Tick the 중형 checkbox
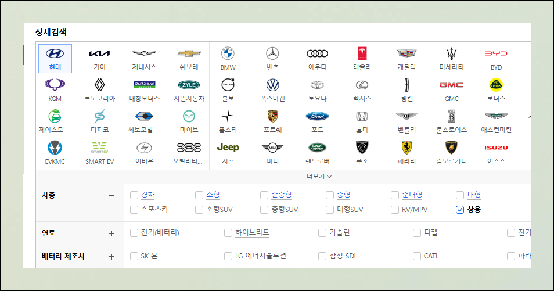The height and width of the screenshot is (291, 554). [330, 195]
